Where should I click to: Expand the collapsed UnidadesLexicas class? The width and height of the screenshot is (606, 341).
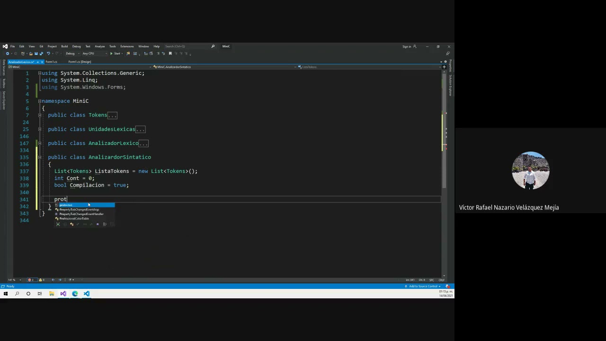coord(40,129)
